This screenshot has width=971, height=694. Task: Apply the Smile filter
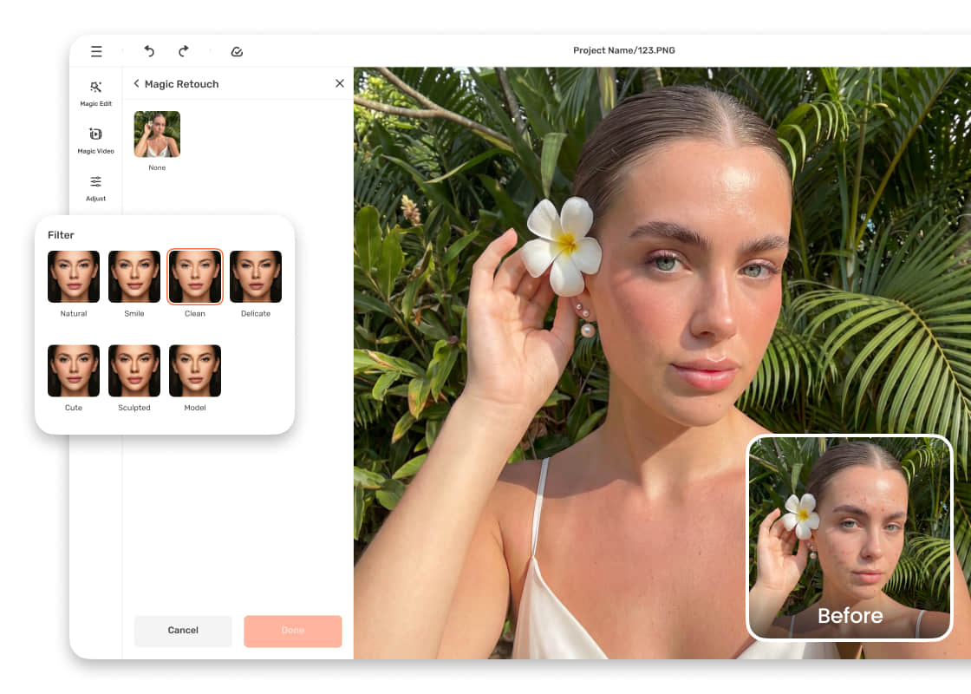click(134, 277)
